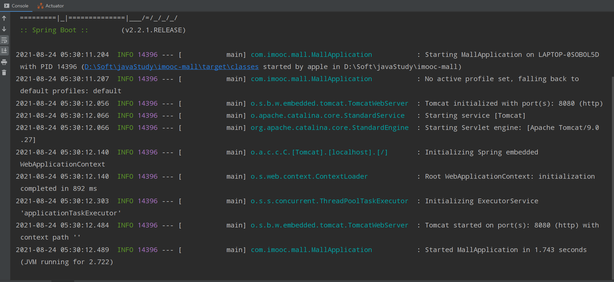Click the 'WebApplicationContext' continuation line
614x282 pixels.
click(62, 164)
